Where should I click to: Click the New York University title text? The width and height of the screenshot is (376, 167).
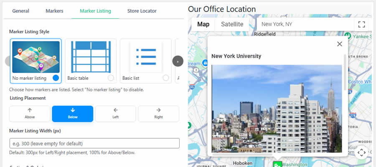[236, 56]
